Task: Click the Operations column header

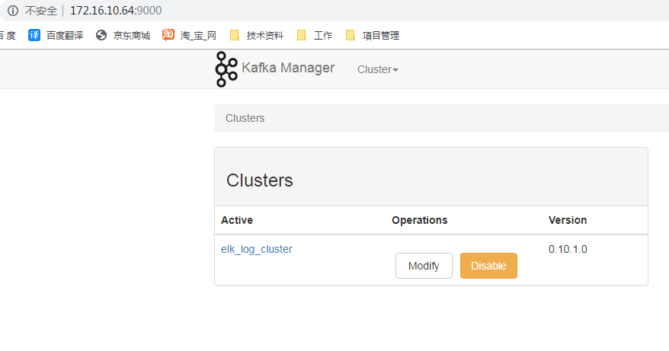Action: [x=420, y=220]
